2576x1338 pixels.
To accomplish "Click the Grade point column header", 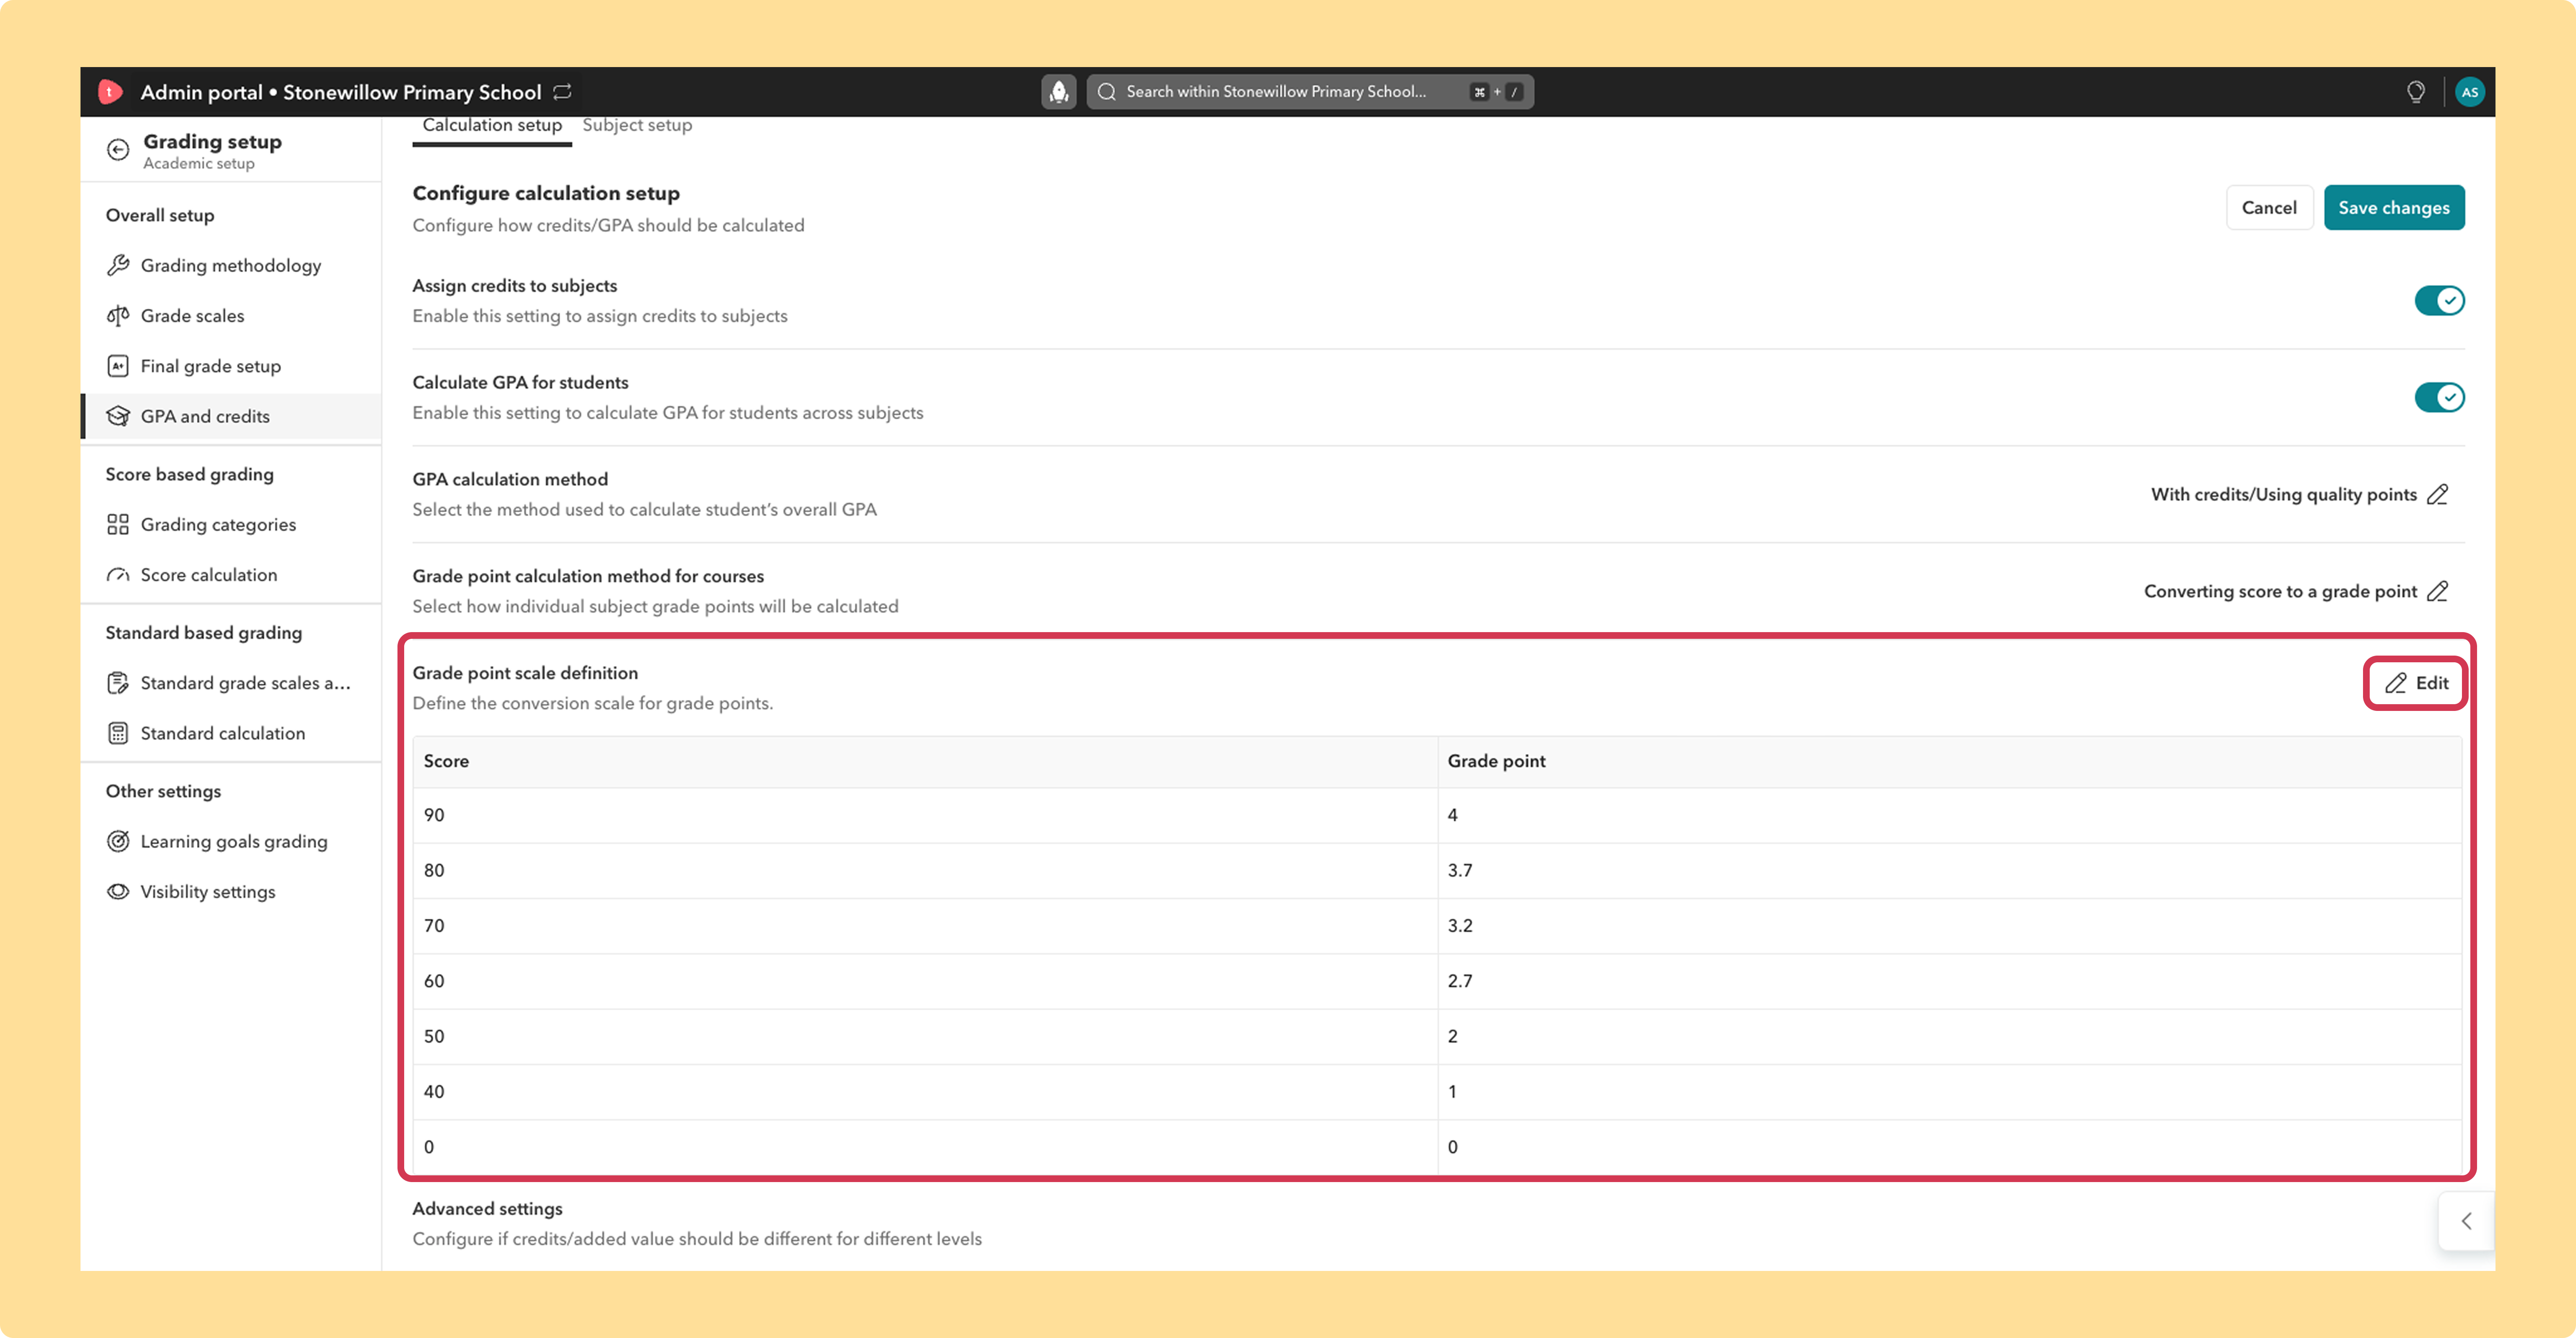I will [1949, 762].
